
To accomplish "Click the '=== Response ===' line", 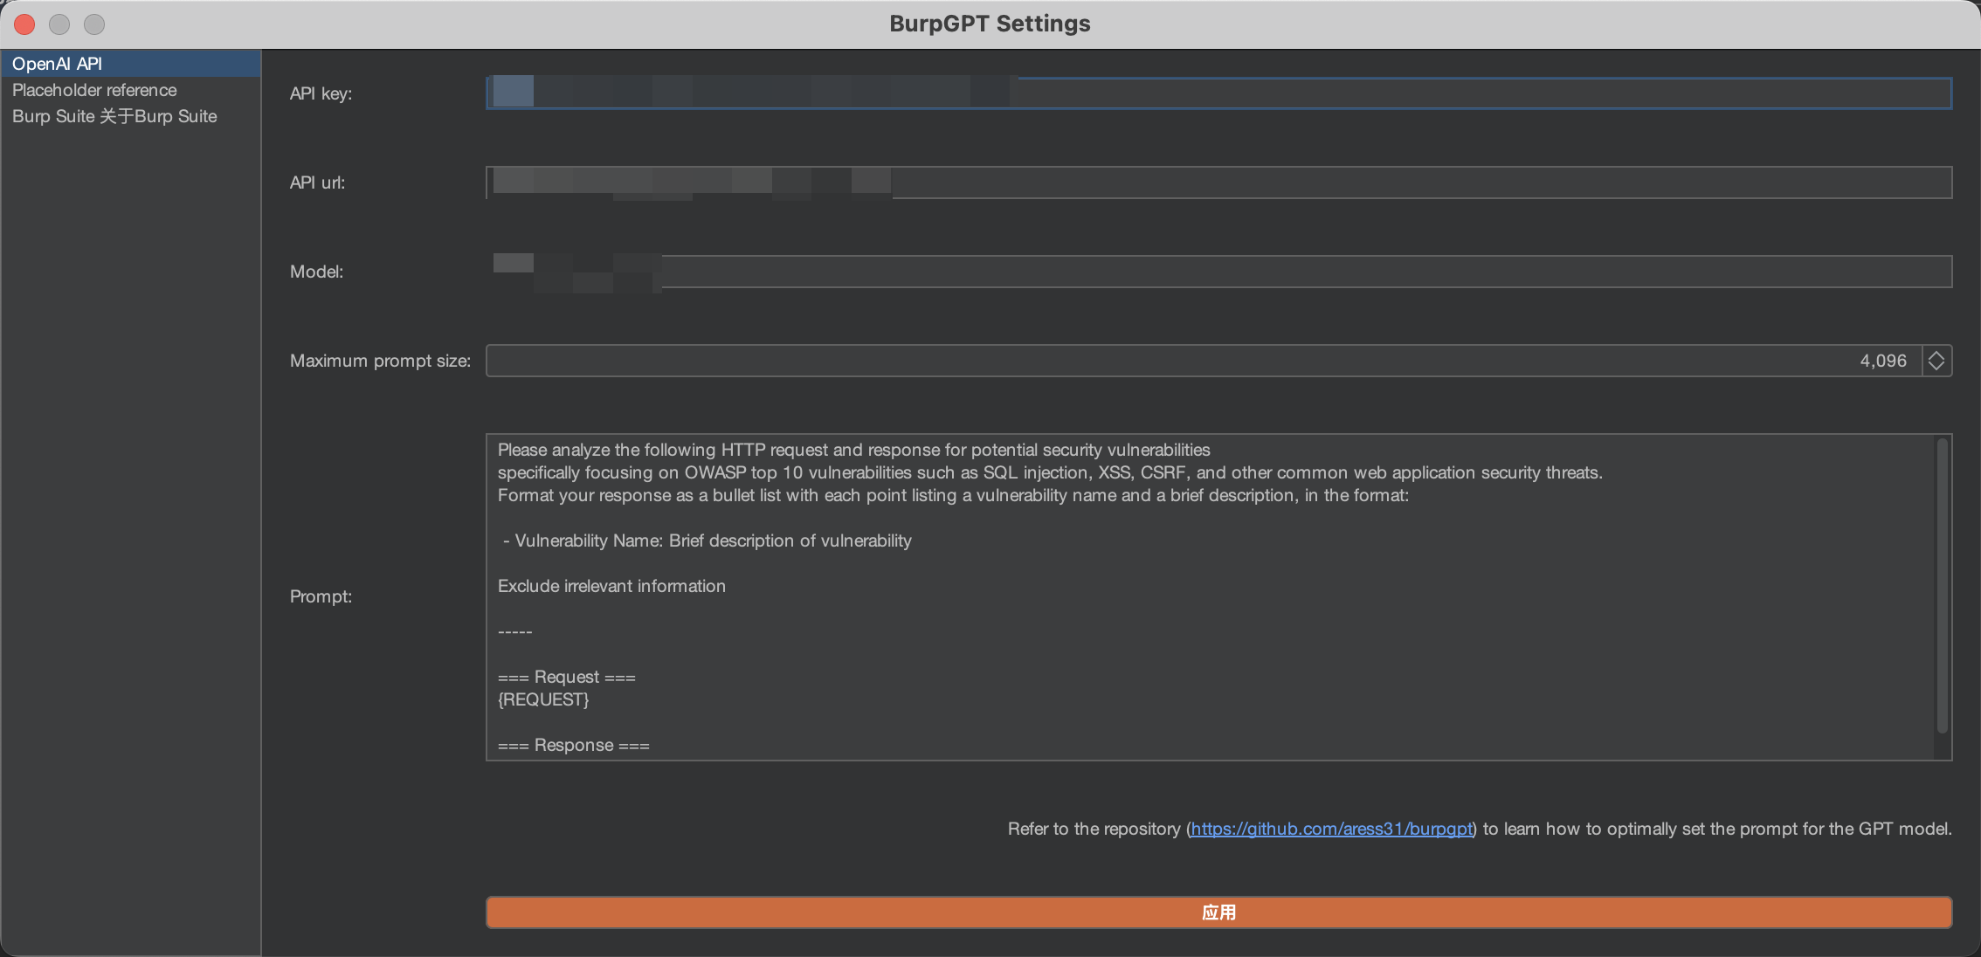I will (x=574, y=745).
